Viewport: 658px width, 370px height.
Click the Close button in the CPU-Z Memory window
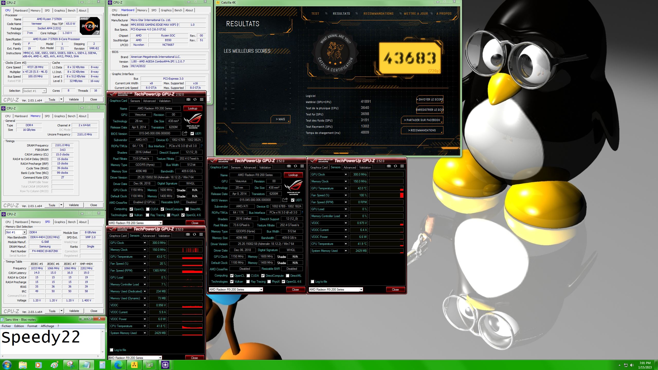point(94,205)
